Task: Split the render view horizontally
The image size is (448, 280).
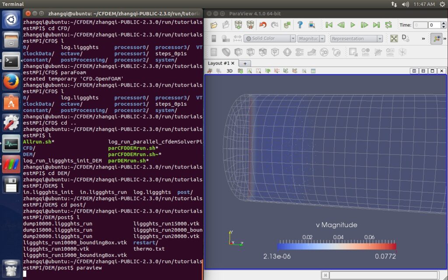Action: [x=414, y=70]
